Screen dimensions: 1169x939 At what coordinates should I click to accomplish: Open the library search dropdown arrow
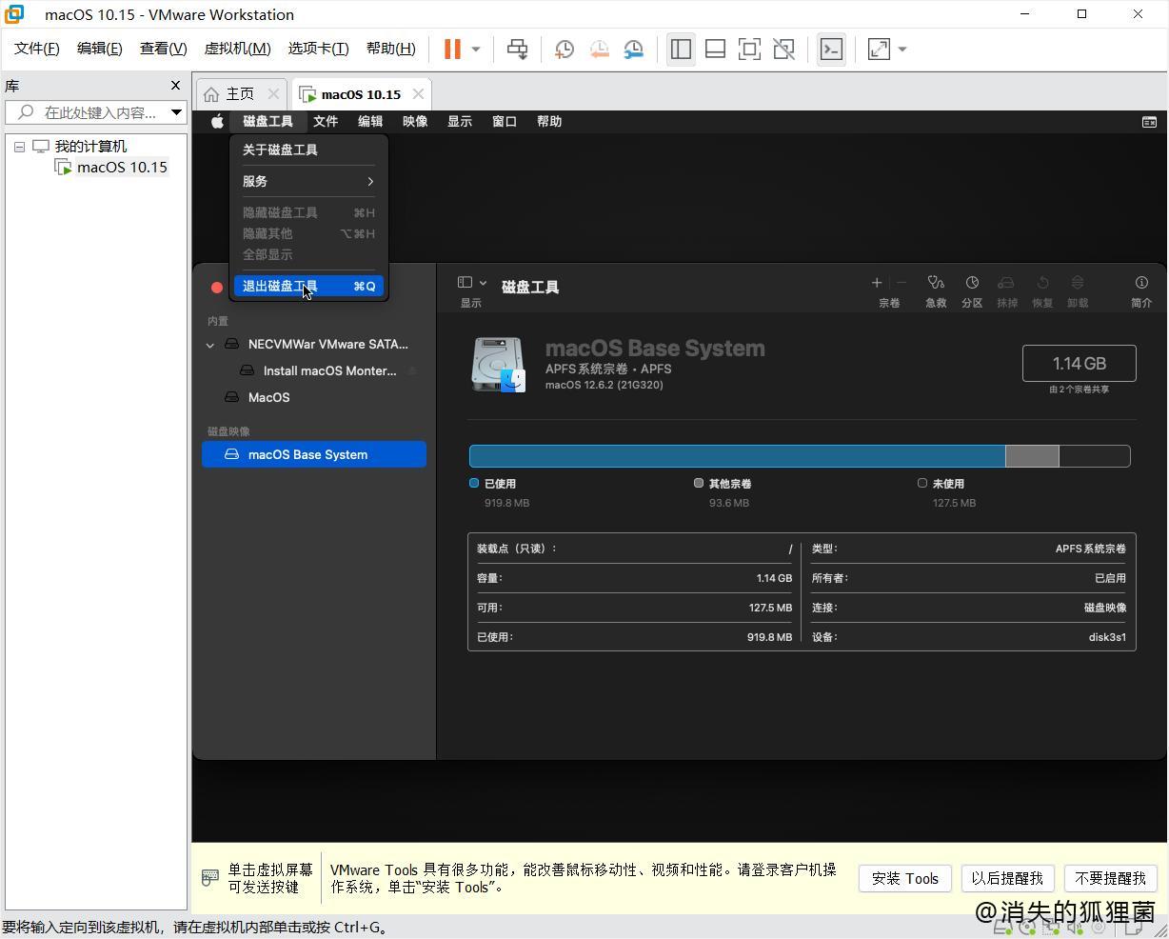point(176,112)
